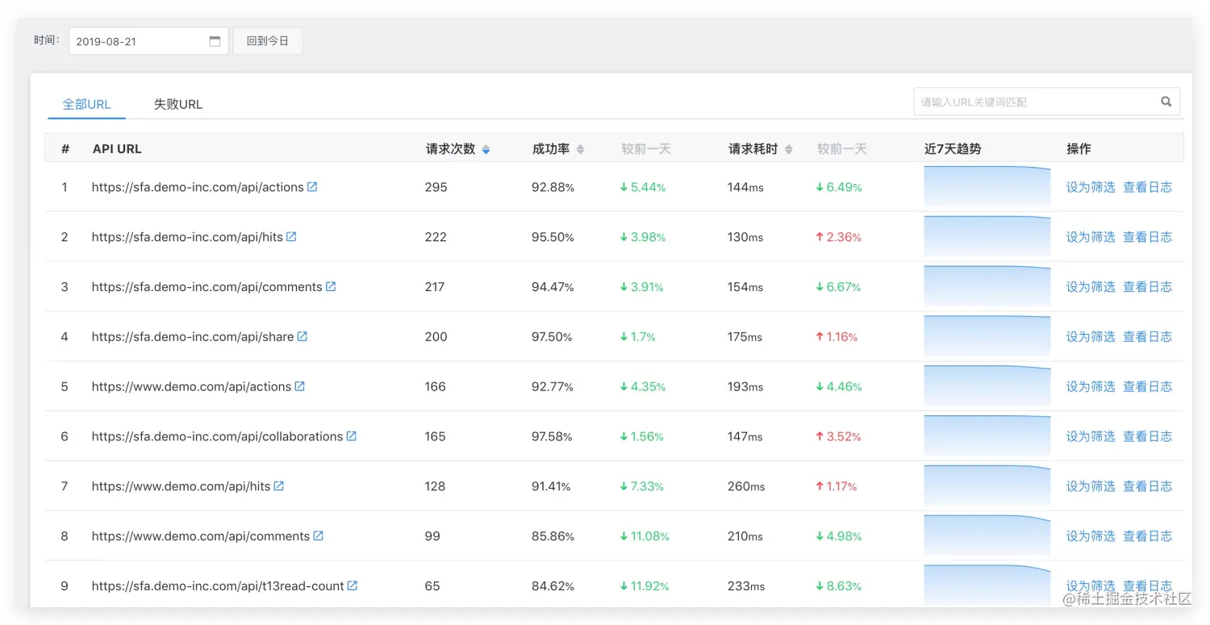Open 7-day trend chart for www.demo.com api/hits
The image size is (1210, 625).
tap(987, 485)
